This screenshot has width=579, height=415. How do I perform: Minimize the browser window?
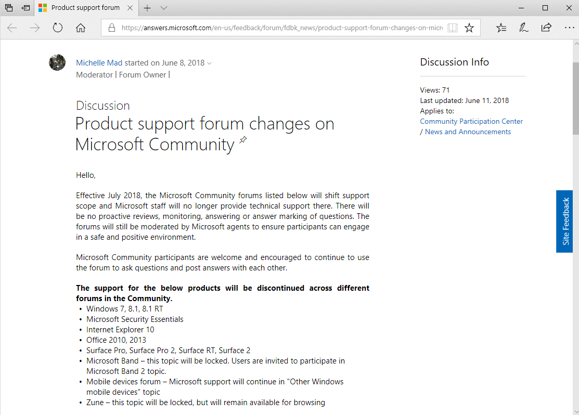pyautogui.click(x=521, y=8)
